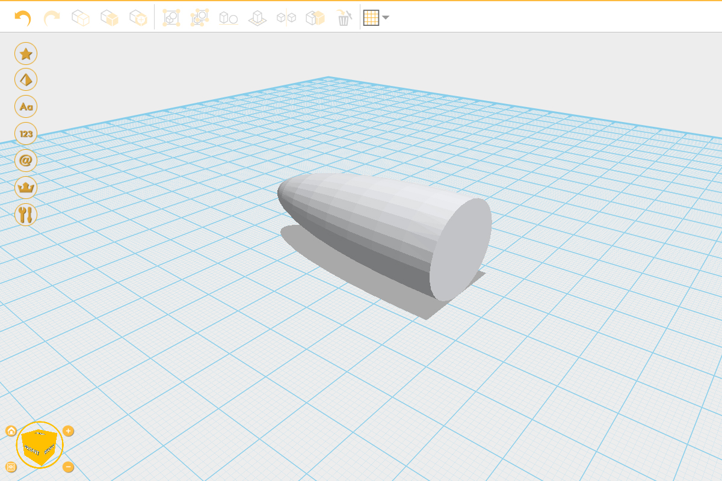Reset camera with the home view button
722x481 pixels.
(x=11, y=430)
